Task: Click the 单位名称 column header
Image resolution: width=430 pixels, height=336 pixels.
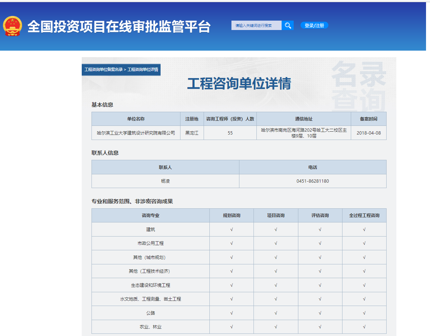Action: [136, 119]
